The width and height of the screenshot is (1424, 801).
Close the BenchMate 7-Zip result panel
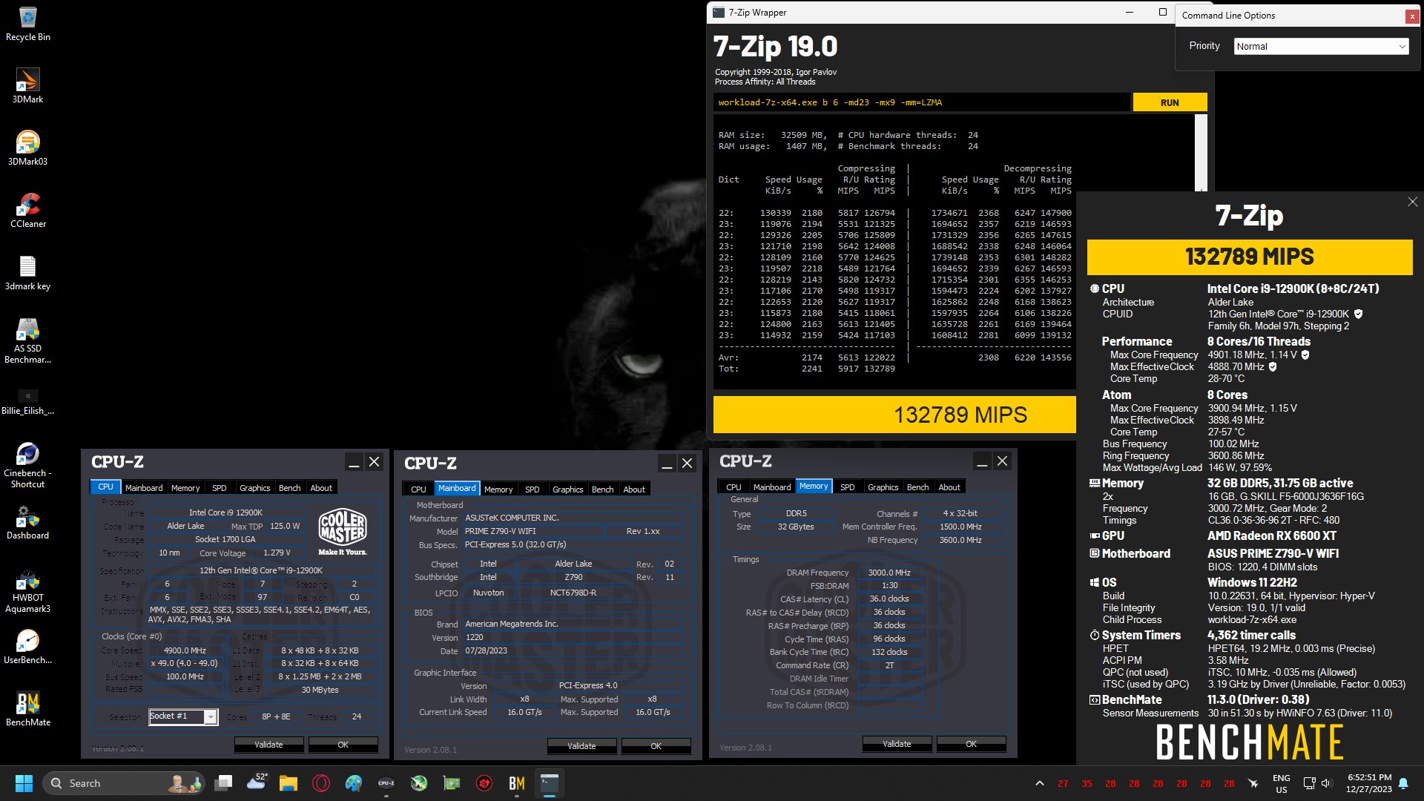pyautogui.click(x=1412, y=202)
